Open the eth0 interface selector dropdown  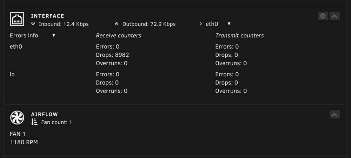(218, 24)
